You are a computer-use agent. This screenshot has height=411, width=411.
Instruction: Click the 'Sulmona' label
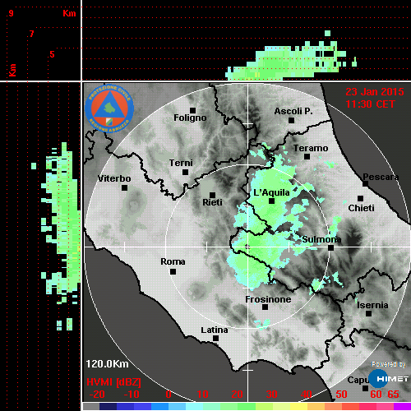[x=321, y=239]
